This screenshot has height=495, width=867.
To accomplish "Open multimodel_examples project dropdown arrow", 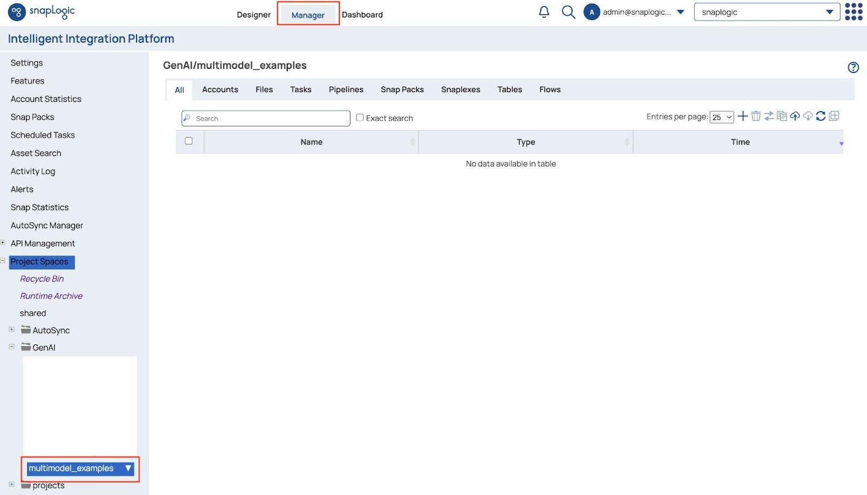I will click(x=128, y=468).
